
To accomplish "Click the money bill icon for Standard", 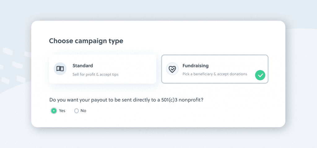I will [x=60, y=69].
